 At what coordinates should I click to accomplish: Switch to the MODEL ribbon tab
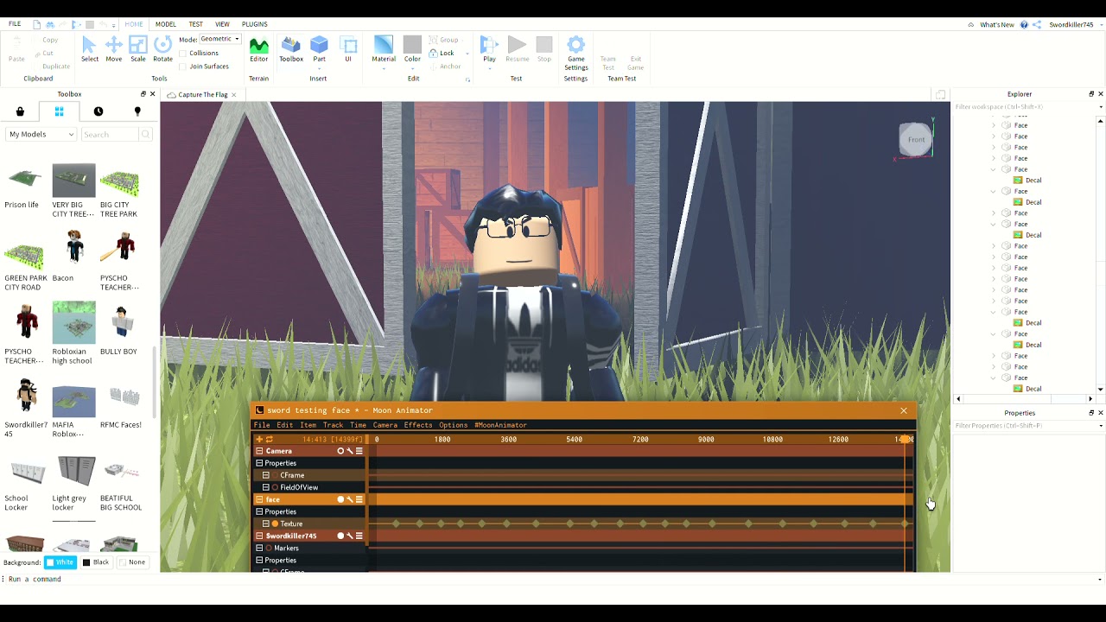coord(166,24)
